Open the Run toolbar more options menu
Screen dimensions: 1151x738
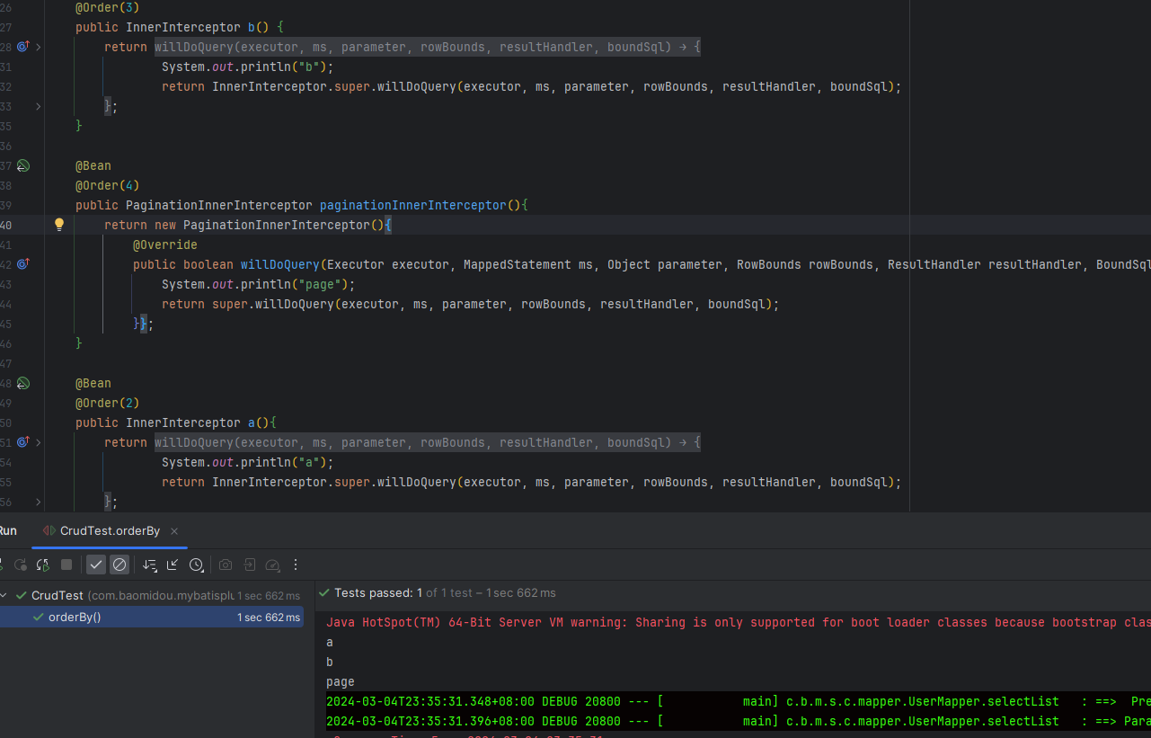click(295, 565)
